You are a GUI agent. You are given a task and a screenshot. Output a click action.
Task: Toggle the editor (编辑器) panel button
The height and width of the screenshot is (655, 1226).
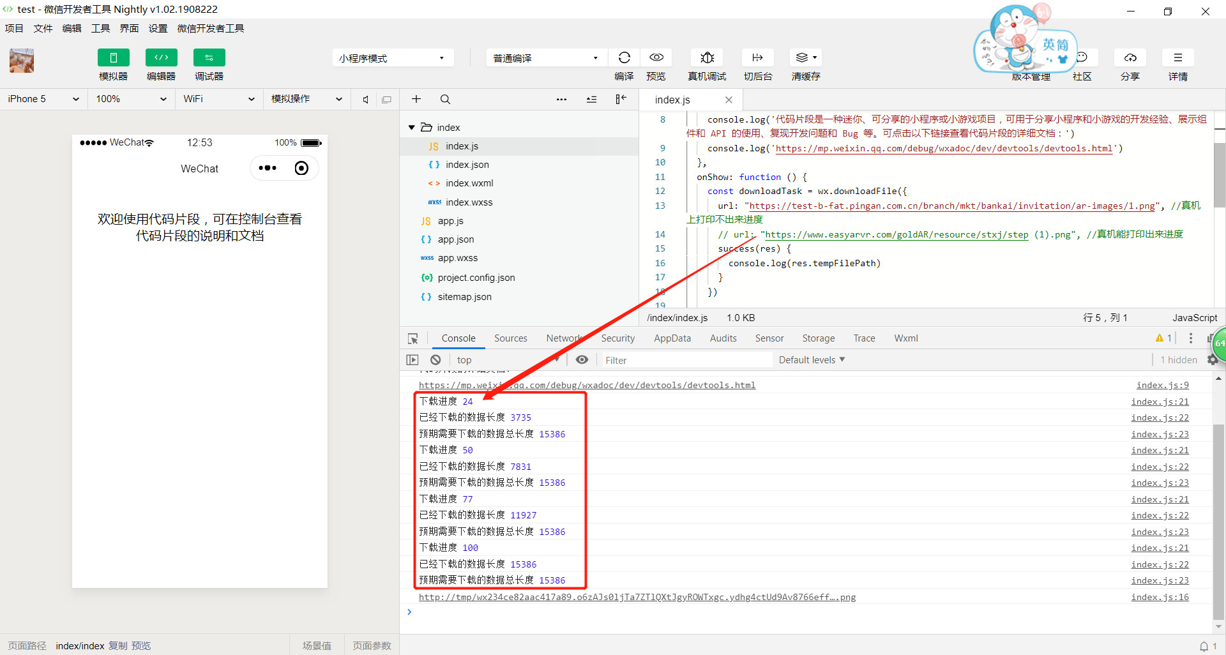161,57
